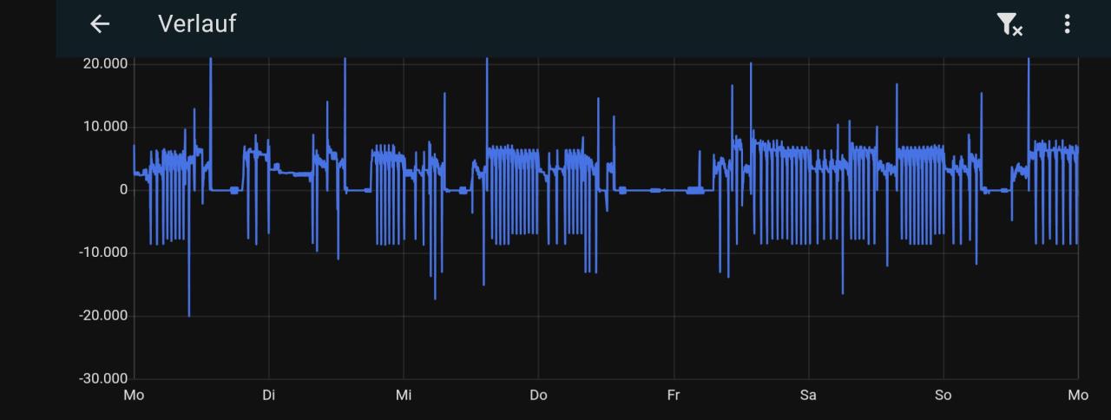Image resolution: width=1111 pixels, height=420 pixels.
Task: Select the So day label
Action: coord(943,396)
